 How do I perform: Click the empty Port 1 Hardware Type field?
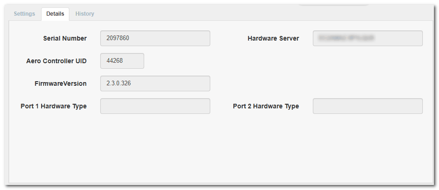(x=155, y=106)
